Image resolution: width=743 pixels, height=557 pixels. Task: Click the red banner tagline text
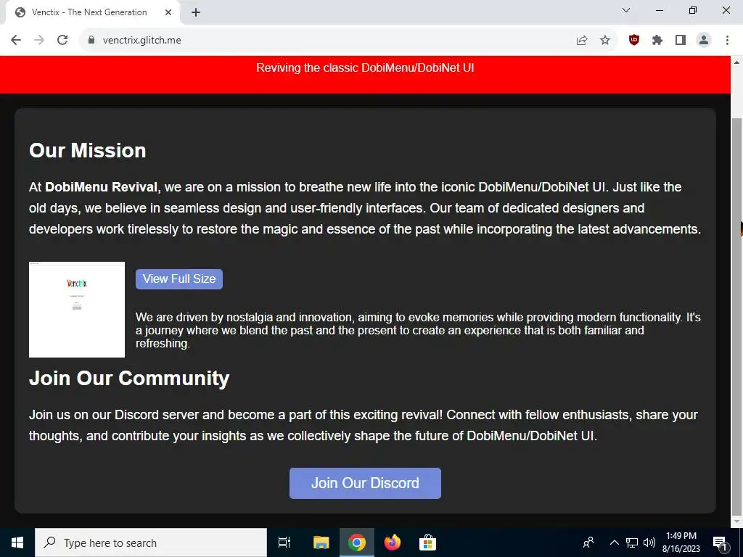[365, 67]
